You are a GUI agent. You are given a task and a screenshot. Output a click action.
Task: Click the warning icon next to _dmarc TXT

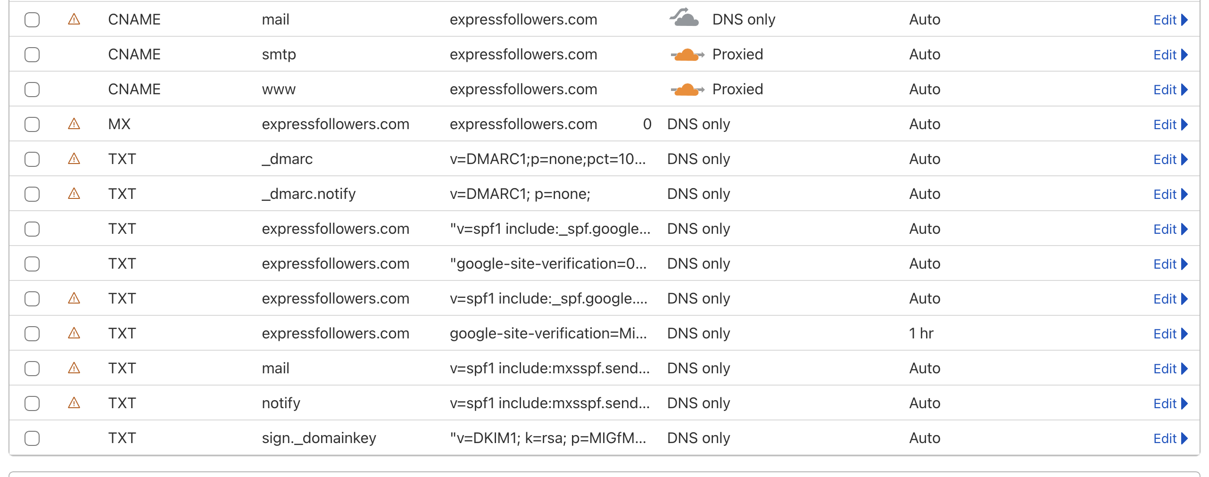[x=74, y=159]
